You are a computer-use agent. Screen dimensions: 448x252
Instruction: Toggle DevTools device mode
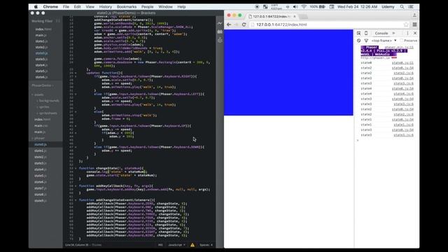tap(366, 33)
